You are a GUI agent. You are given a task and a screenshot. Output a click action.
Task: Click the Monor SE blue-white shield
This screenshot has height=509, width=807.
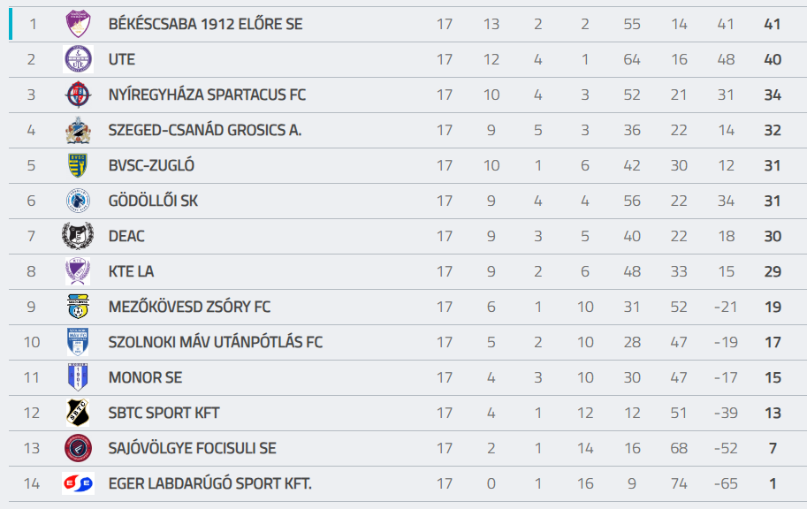[x=78, y=377]
